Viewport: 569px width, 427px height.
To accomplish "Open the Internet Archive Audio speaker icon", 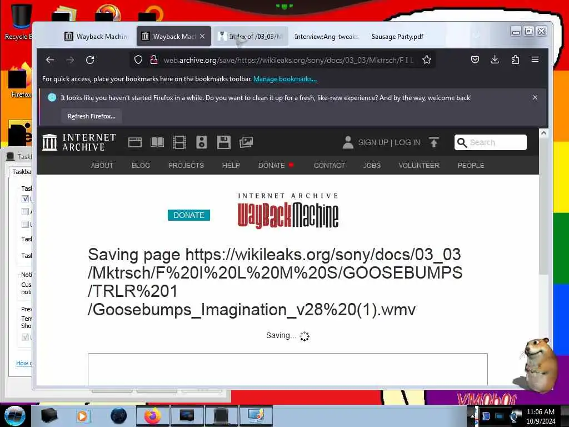I will (202, 142).
